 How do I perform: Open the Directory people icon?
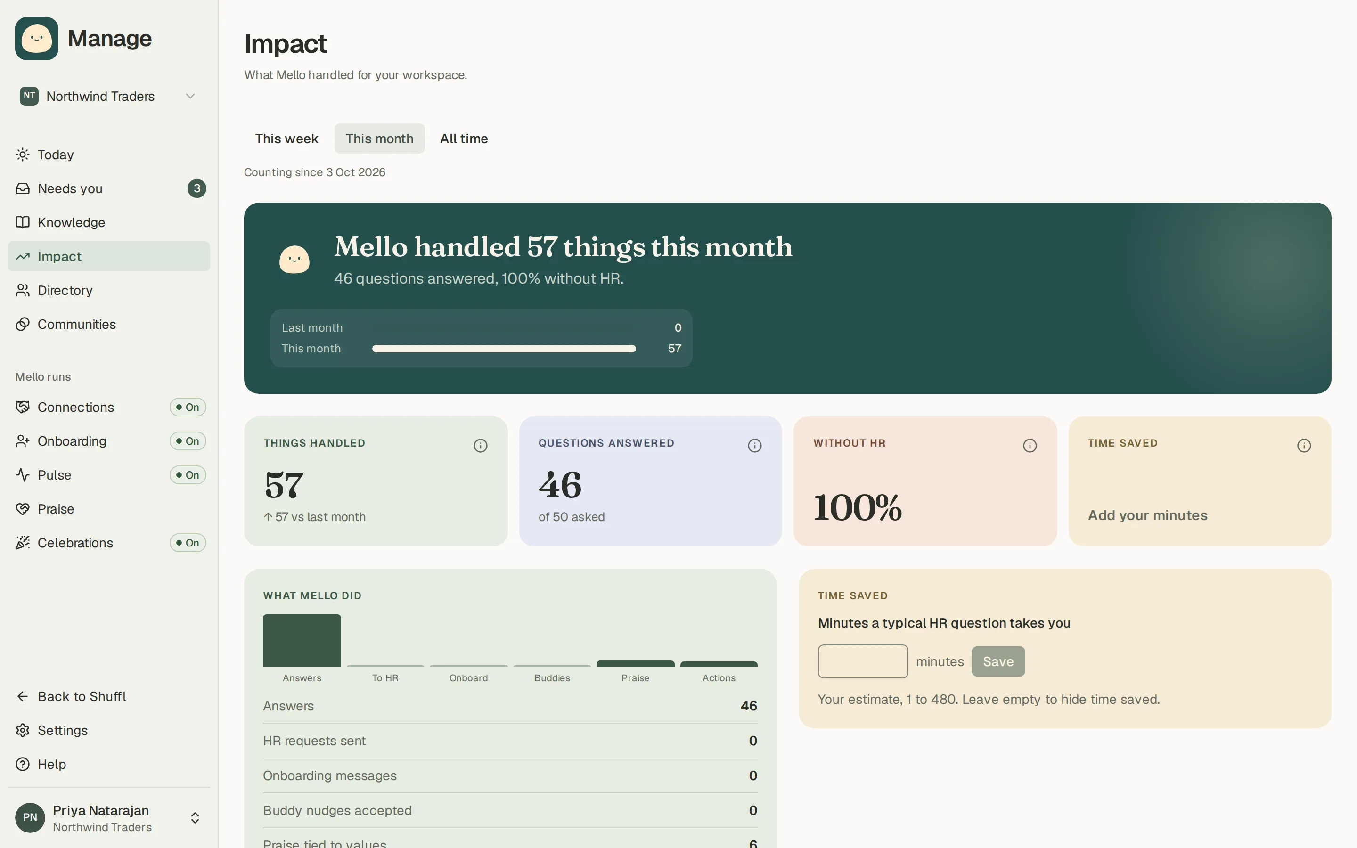click(23, 291)
